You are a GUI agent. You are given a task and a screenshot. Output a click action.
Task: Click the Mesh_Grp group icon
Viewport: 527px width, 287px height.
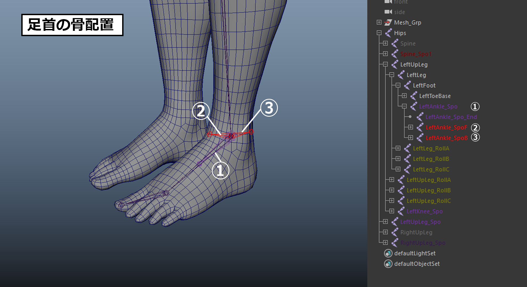(388, 23)
